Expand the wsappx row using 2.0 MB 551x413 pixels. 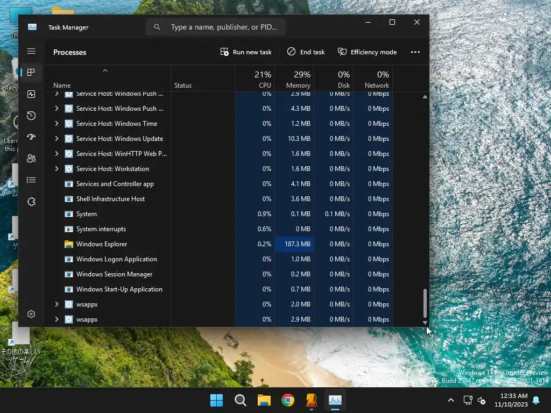click(x=56, y=304)
